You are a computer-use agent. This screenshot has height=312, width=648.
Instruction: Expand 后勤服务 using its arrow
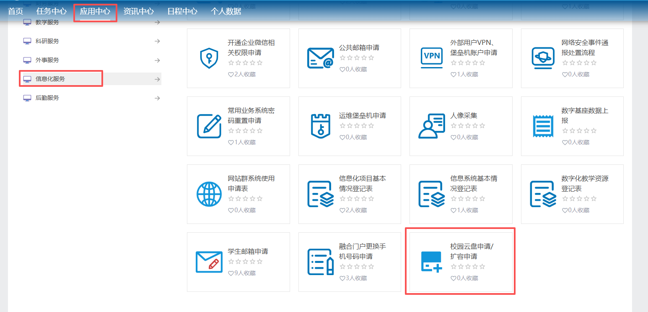coord(157,98)
